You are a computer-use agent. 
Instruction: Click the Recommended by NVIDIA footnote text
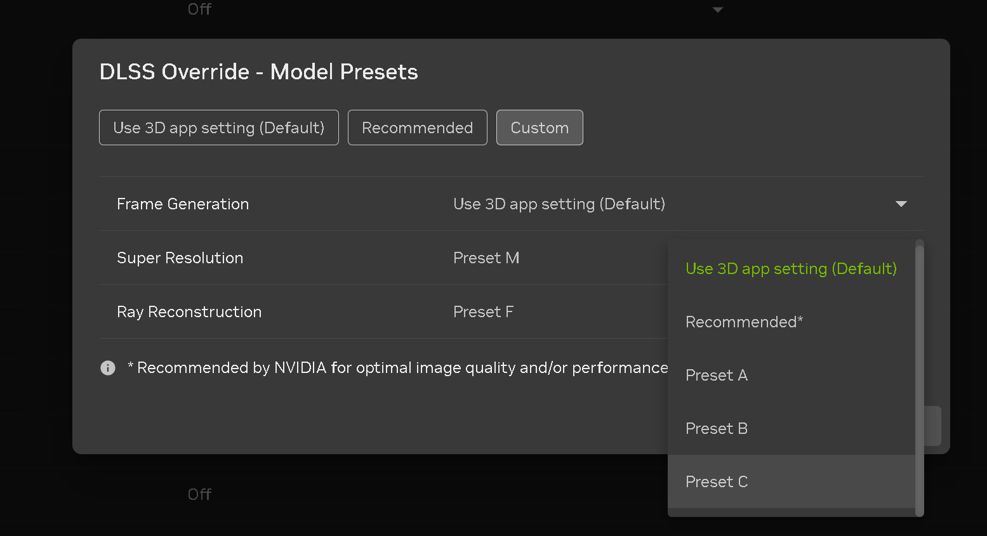coord(398,368)
